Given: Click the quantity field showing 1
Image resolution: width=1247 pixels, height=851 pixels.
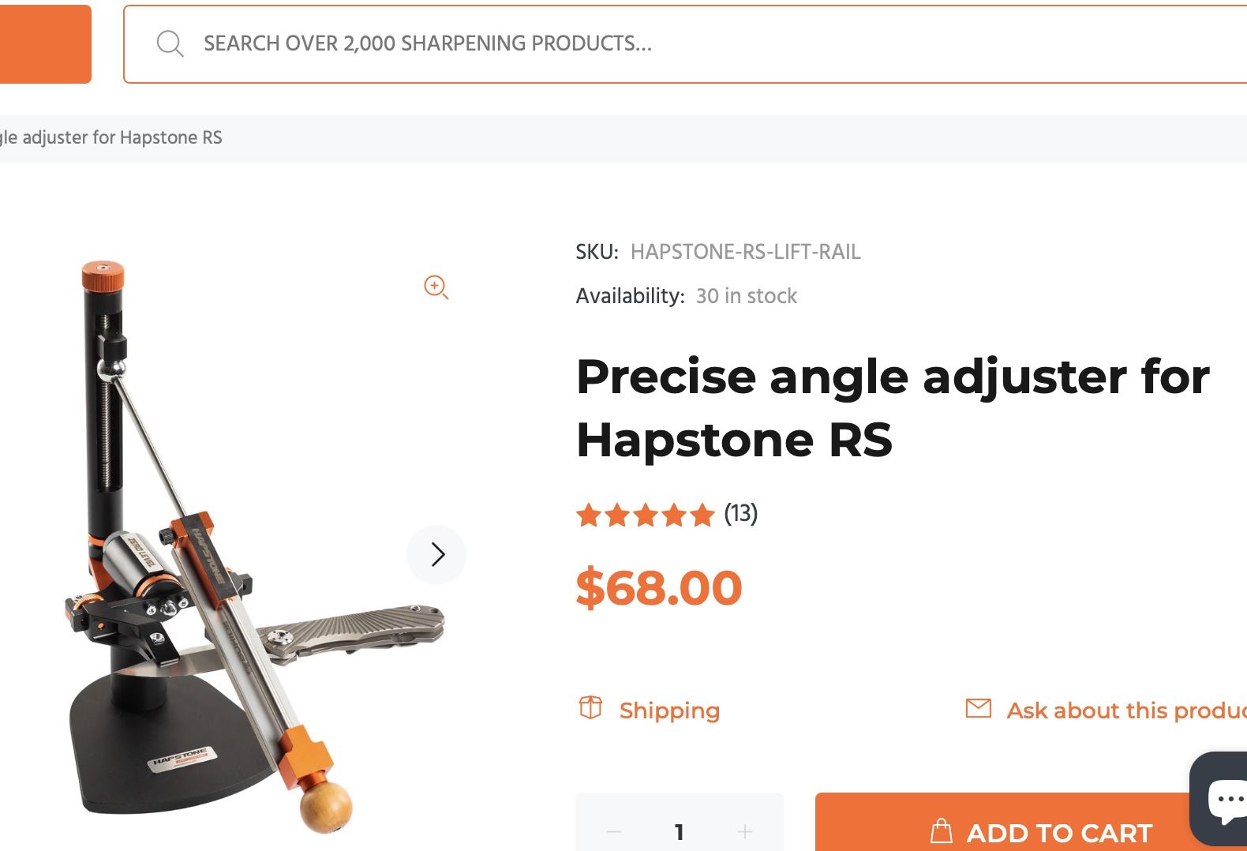Looking at the screenshot, I should [x=679, y=831].
